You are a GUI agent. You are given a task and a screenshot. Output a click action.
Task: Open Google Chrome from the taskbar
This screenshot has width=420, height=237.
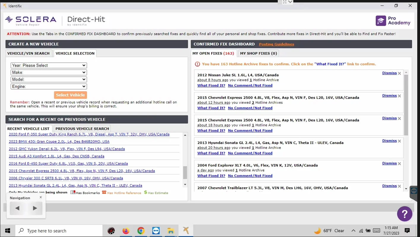tap(141, 231)
